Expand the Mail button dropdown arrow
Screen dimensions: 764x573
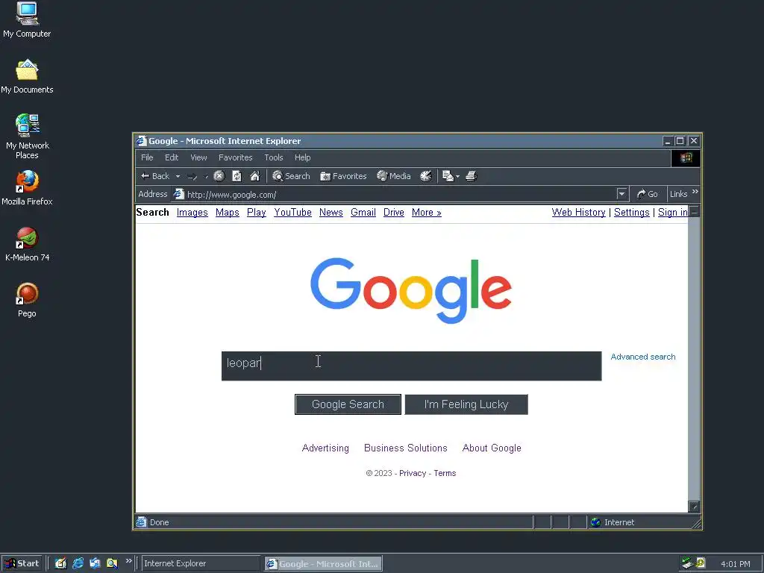[x=457, y=176]
